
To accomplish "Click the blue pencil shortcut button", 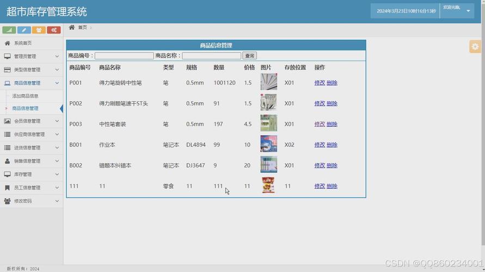I will (x=24, y=30).
